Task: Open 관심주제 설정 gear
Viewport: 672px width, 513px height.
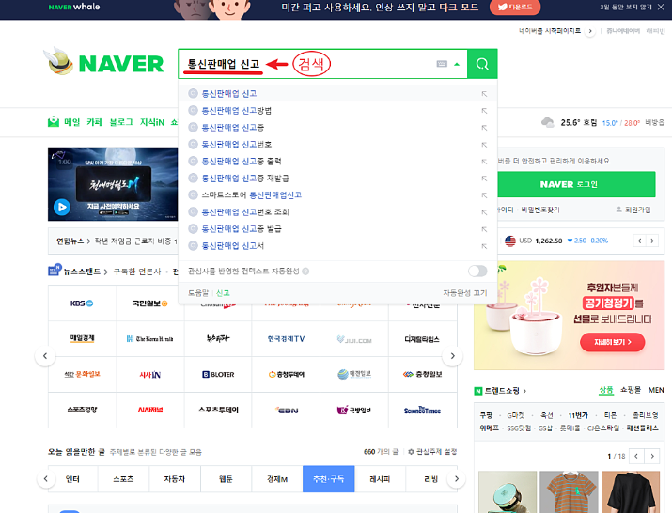Action: (x=432, y=452)
